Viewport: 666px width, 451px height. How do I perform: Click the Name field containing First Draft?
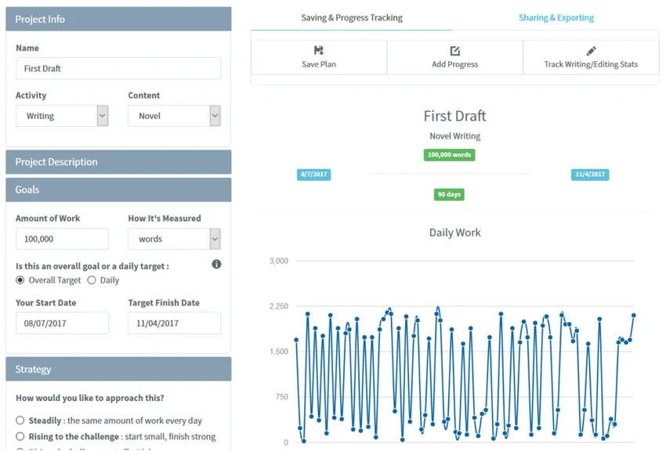(x=118, y=68)
